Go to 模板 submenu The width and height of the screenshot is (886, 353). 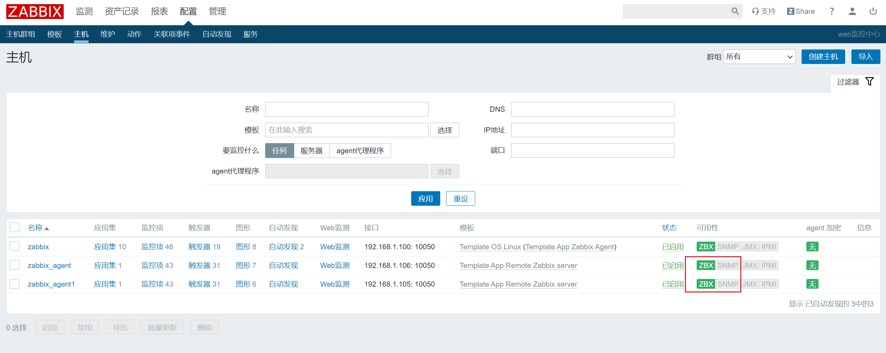coord(54,34)
